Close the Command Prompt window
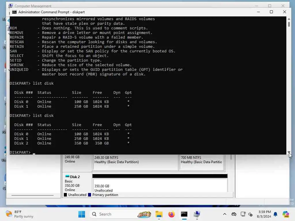 coord(284,12)
